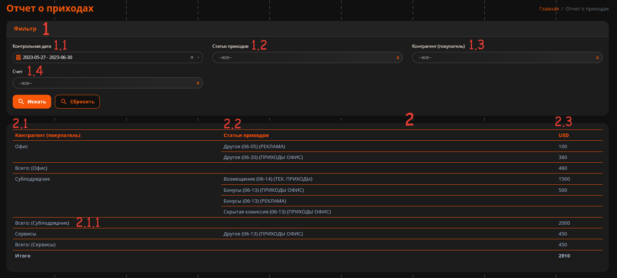Click the Всего: (Субподрядчик) total row

click(308, 223)
